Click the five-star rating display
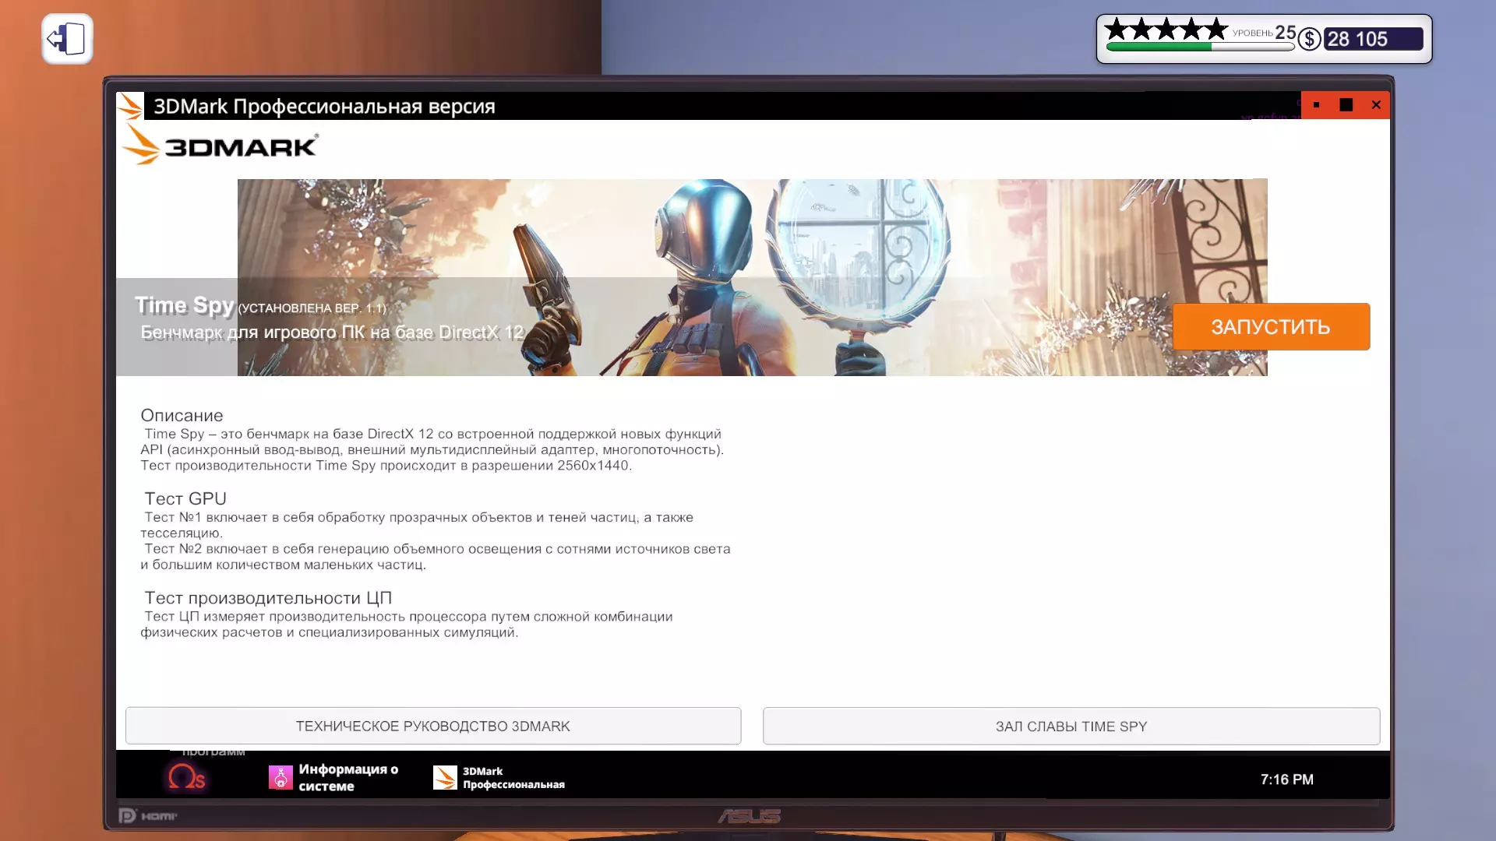Screen dimensions: 1496x841 click(x=1166, y=30)
